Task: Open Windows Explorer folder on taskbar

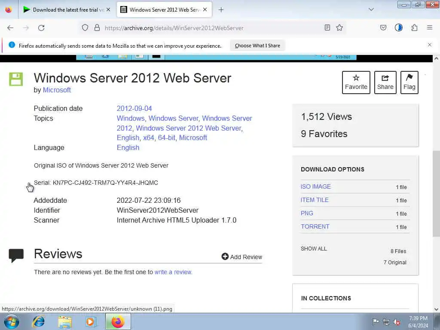Action: tap(65, 321)
